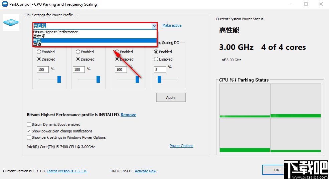Click Remove link for Bitsum profile
This screenshot has width=329, height=179.
128,115
